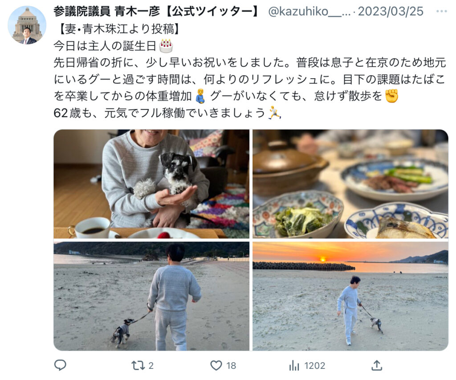The image size is (456, 380).
Task: Open the three-dot more options menu
Action: coord(441,11)
